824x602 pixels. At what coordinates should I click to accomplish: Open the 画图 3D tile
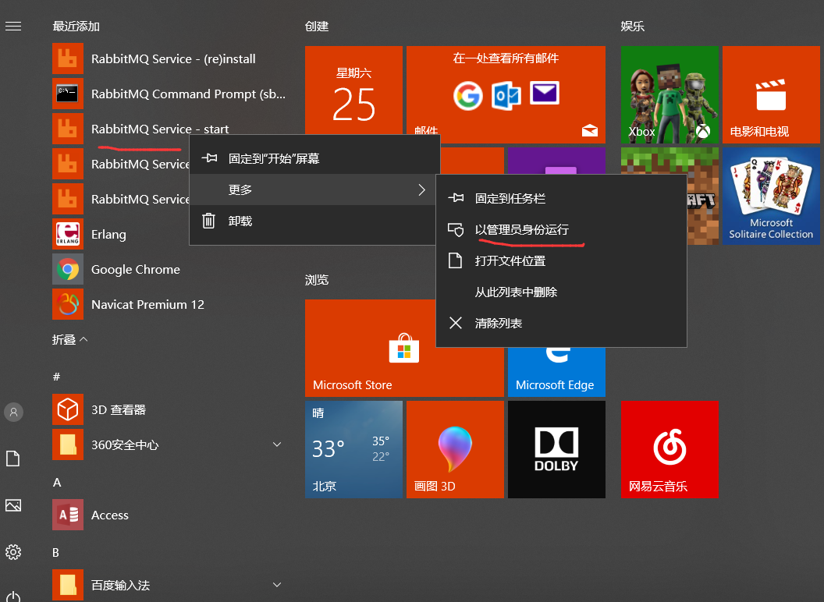pyautogui.click(x=455, y=450)
